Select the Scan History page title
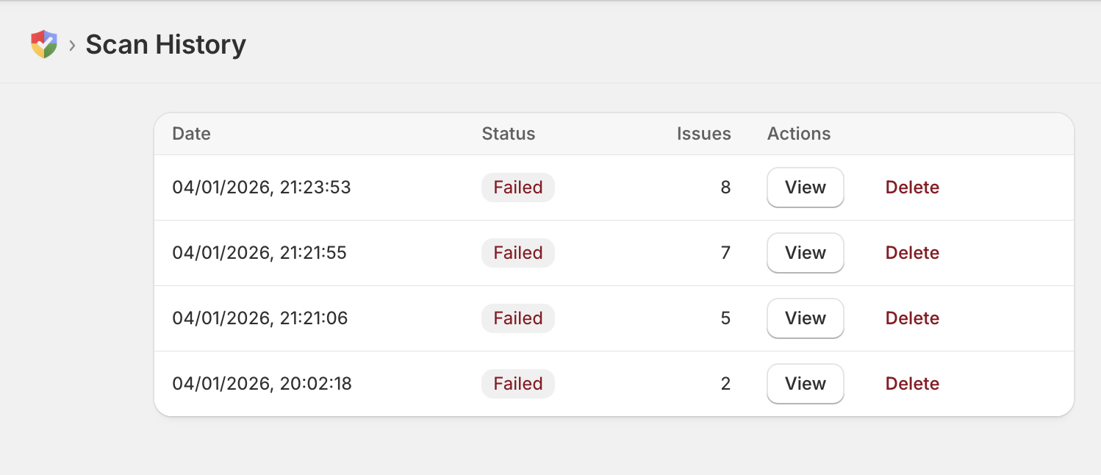This screenshot has width=1101, height=475. pyautogui.click(x=165, y=45)
